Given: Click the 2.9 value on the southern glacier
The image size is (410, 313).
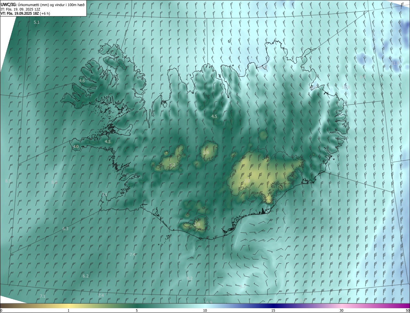Looking at the screenshot, I should [197, 225].
